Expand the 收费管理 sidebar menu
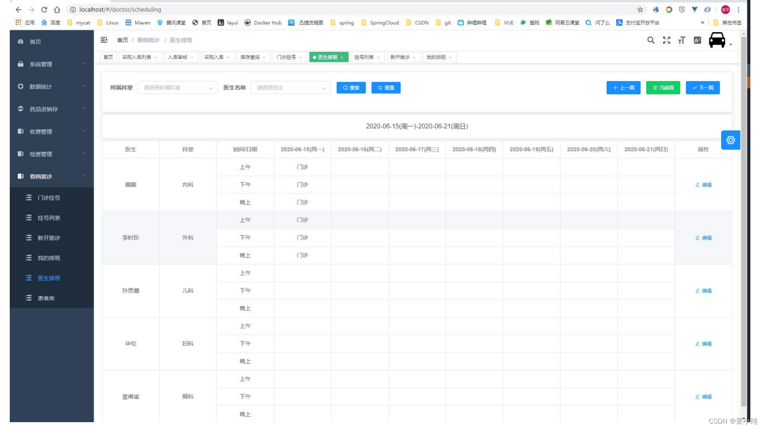 click(x=52, y=131)
